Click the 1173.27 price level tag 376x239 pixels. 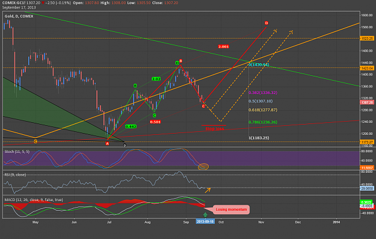click(x=367, y=142)
